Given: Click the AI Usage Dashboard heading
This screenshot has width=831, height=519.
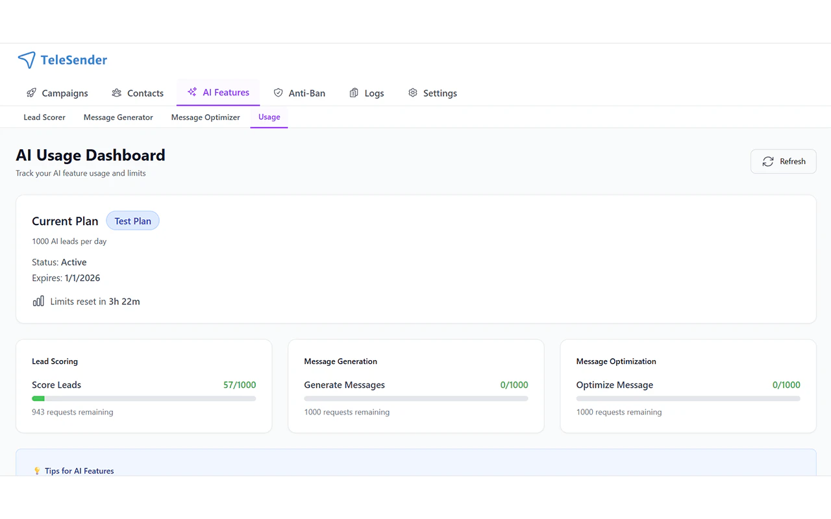Looking at the screenshot, I should click(x=90, y=155).
